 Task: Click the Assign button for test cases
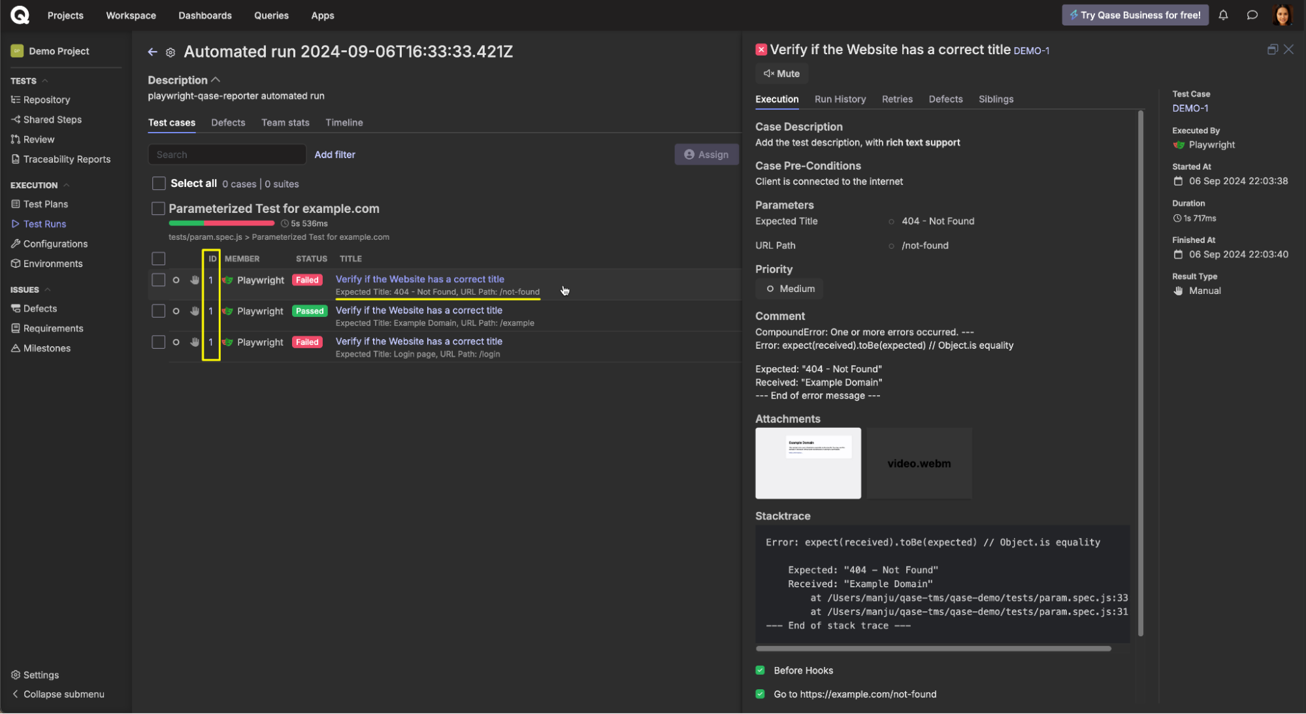coord(706,154)
